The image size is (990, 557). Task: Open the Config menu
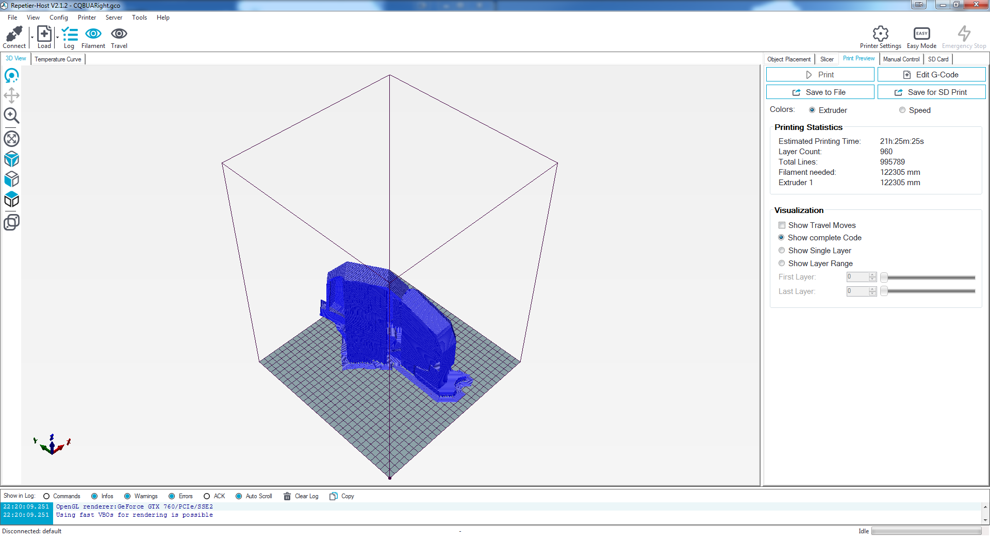(59, 18)
